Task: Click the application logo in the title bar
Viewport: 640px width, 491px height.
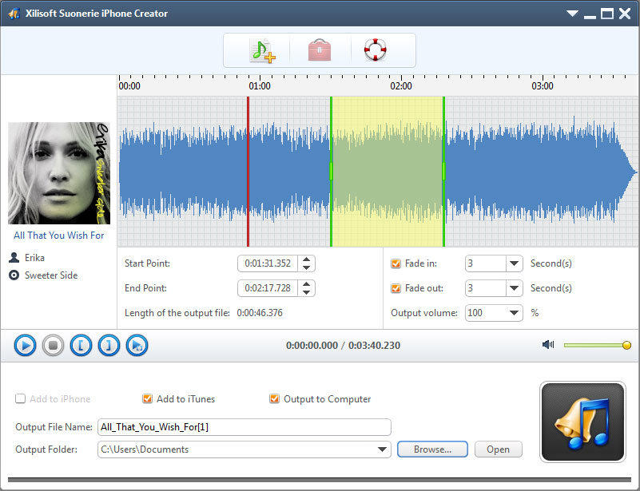Action: point(14,14)
